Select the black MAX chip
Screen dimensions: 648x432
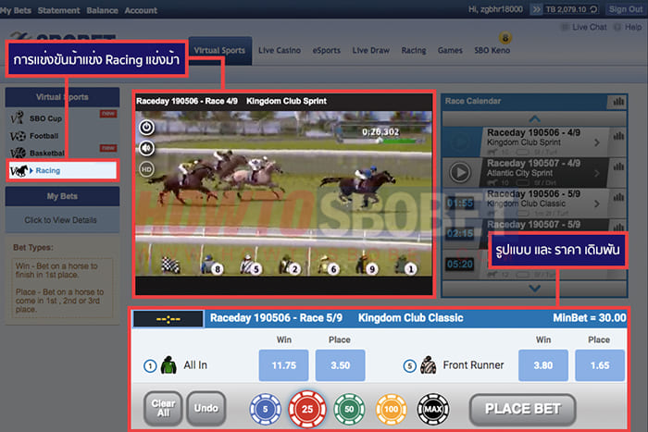[x=432, y=409]
